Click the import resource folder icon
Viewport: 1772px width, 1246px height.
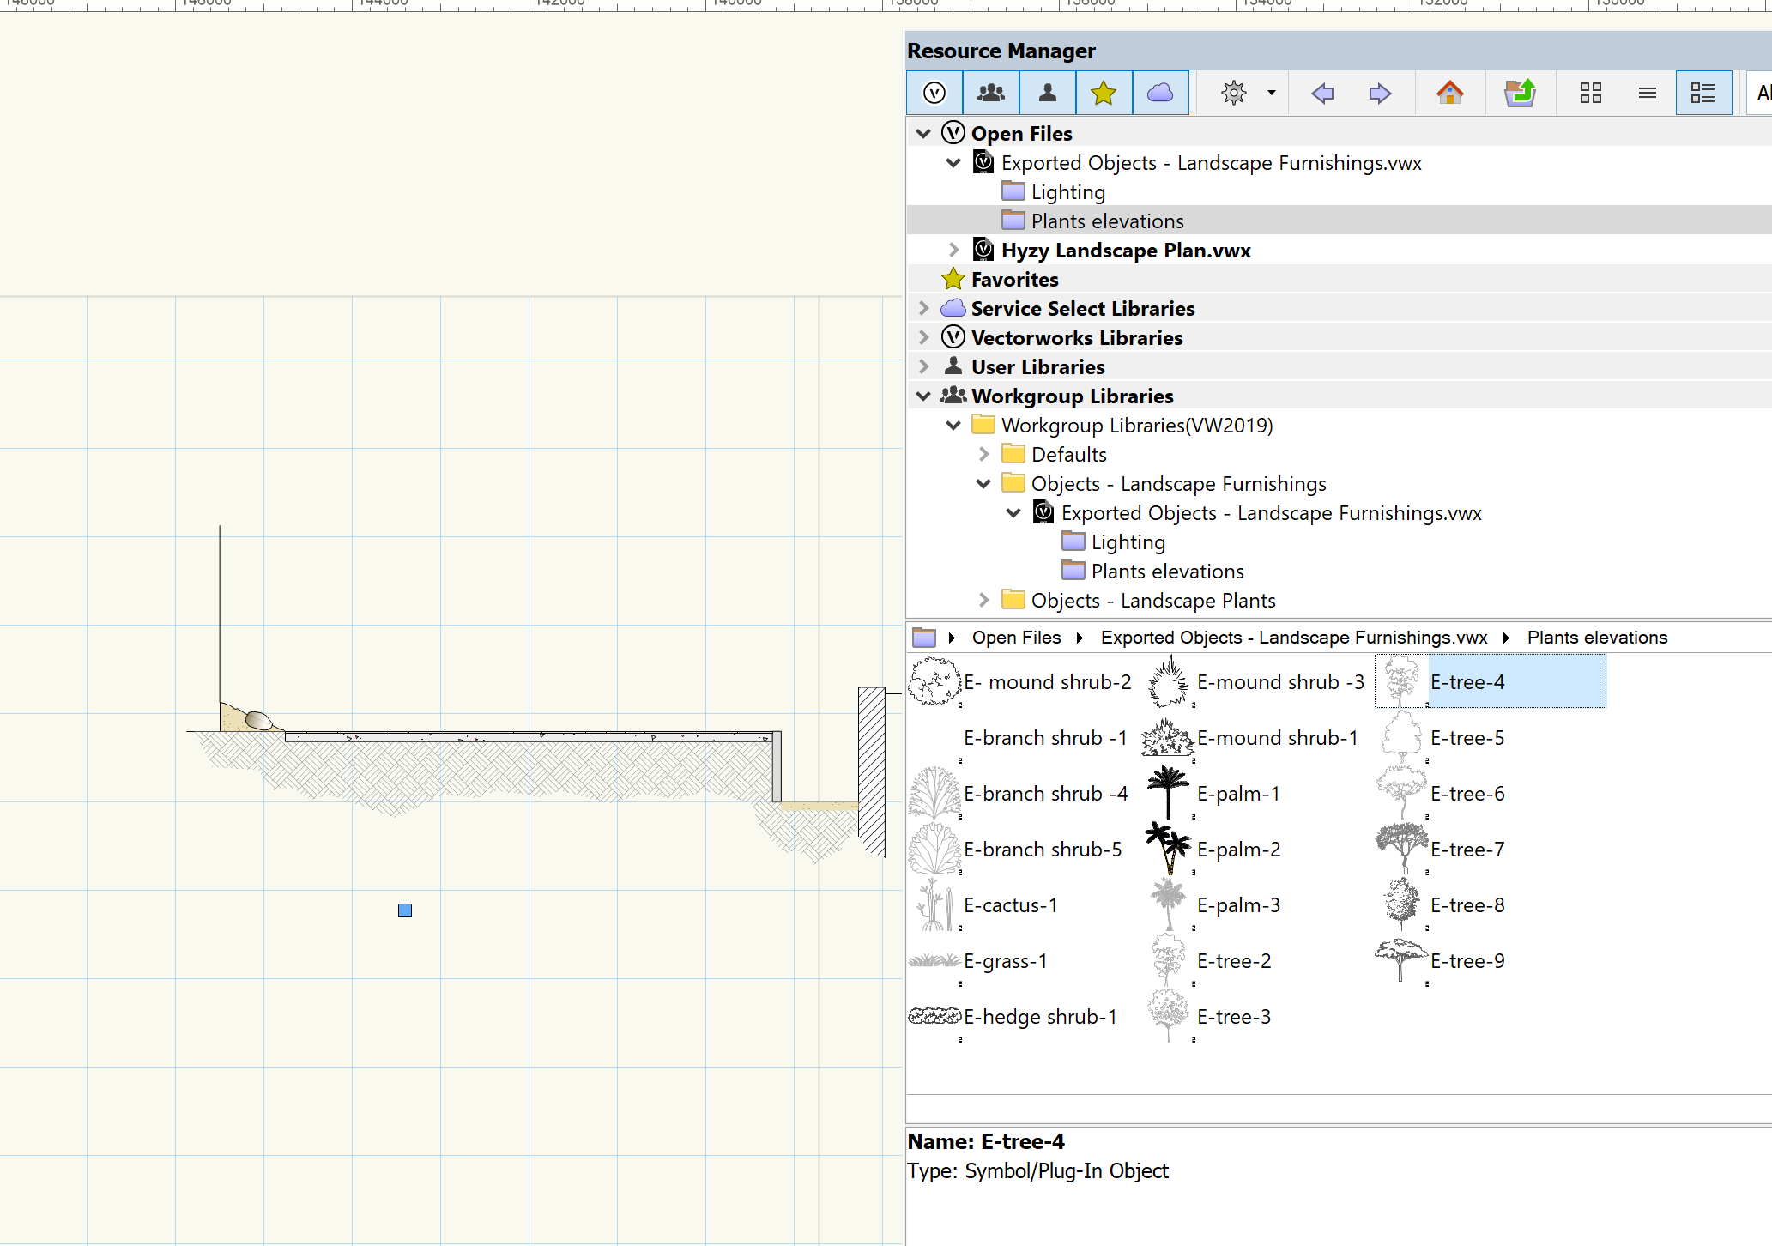click(x=1520, y=93)
